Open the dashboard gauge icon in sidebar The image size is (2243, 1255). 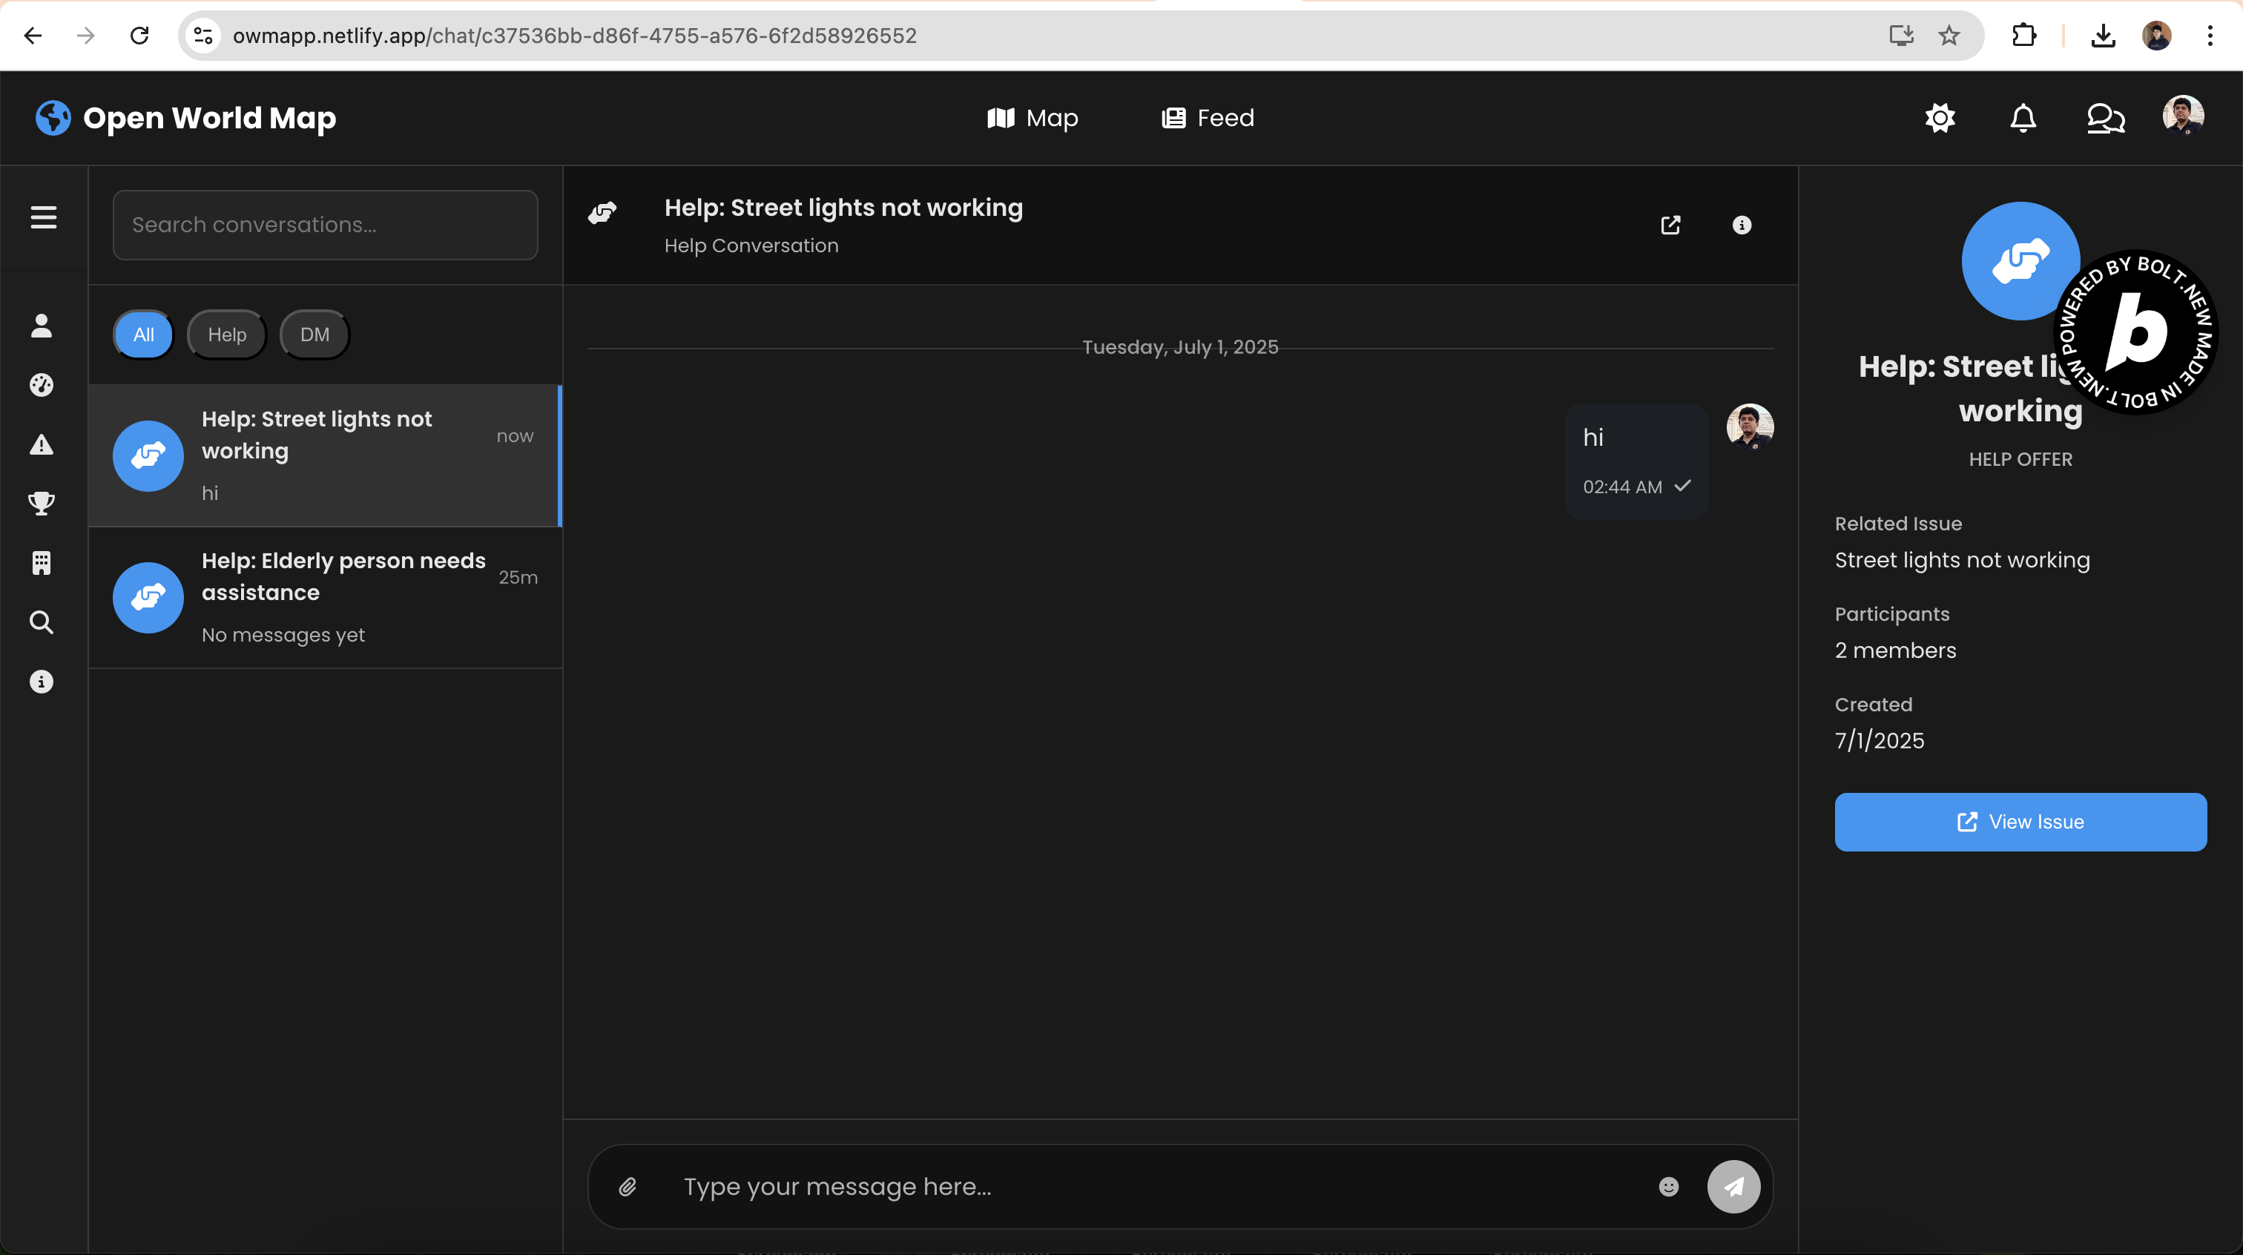tap(42, 385)
